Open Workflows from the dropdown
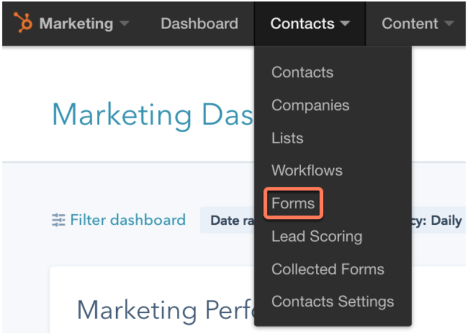 click(x=306, y=171)
